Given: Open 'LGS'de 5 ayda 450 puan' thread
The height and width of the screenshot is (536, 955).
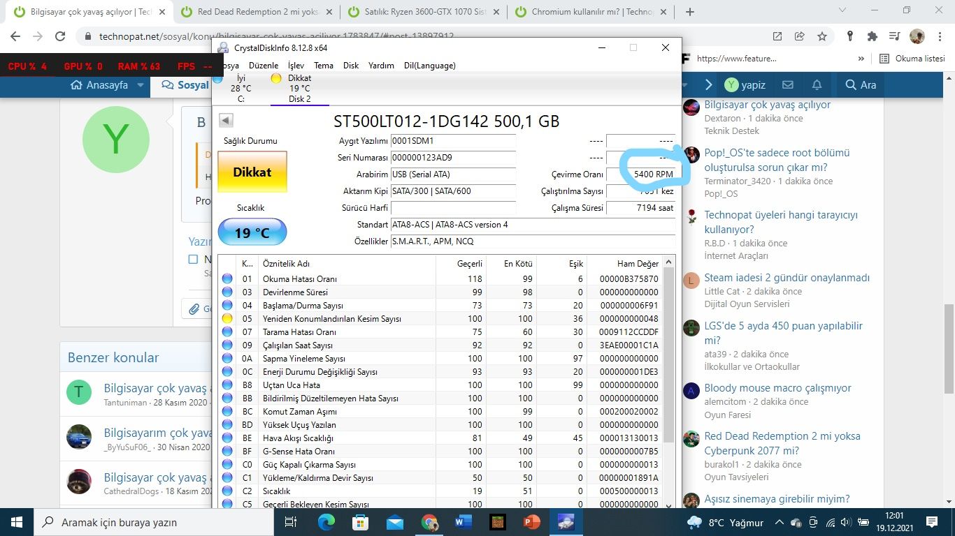Looking at the screenshot, I should (x=783, y=333).
